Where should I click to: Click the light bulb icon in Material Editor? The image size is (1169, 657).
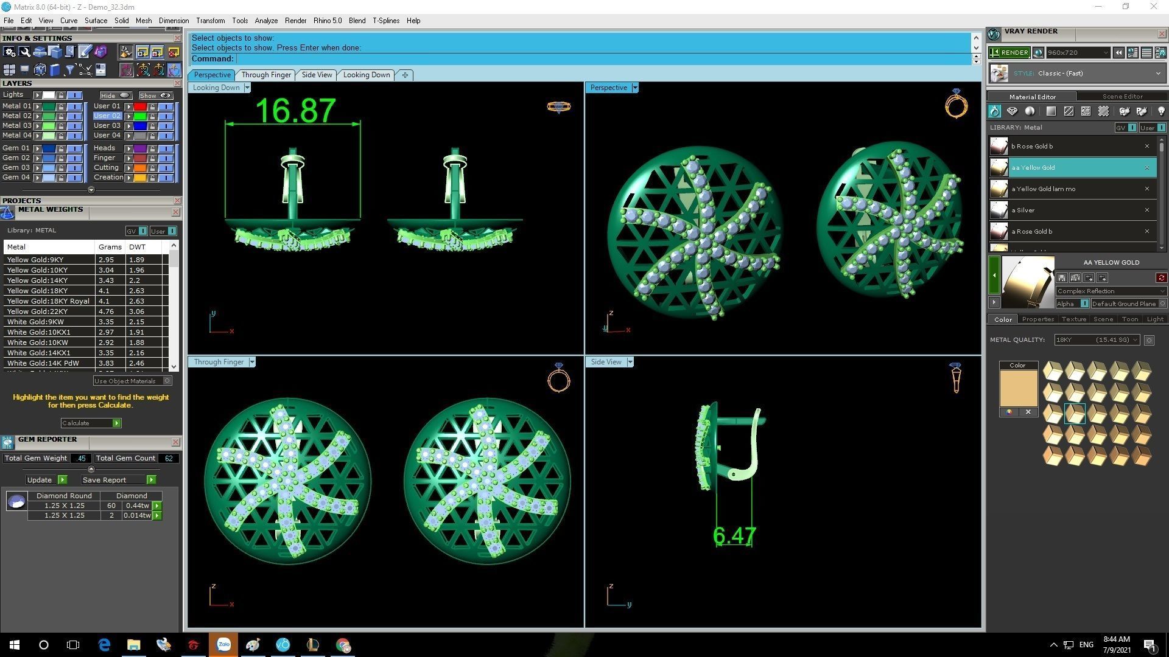click(x=1161, y=111)
